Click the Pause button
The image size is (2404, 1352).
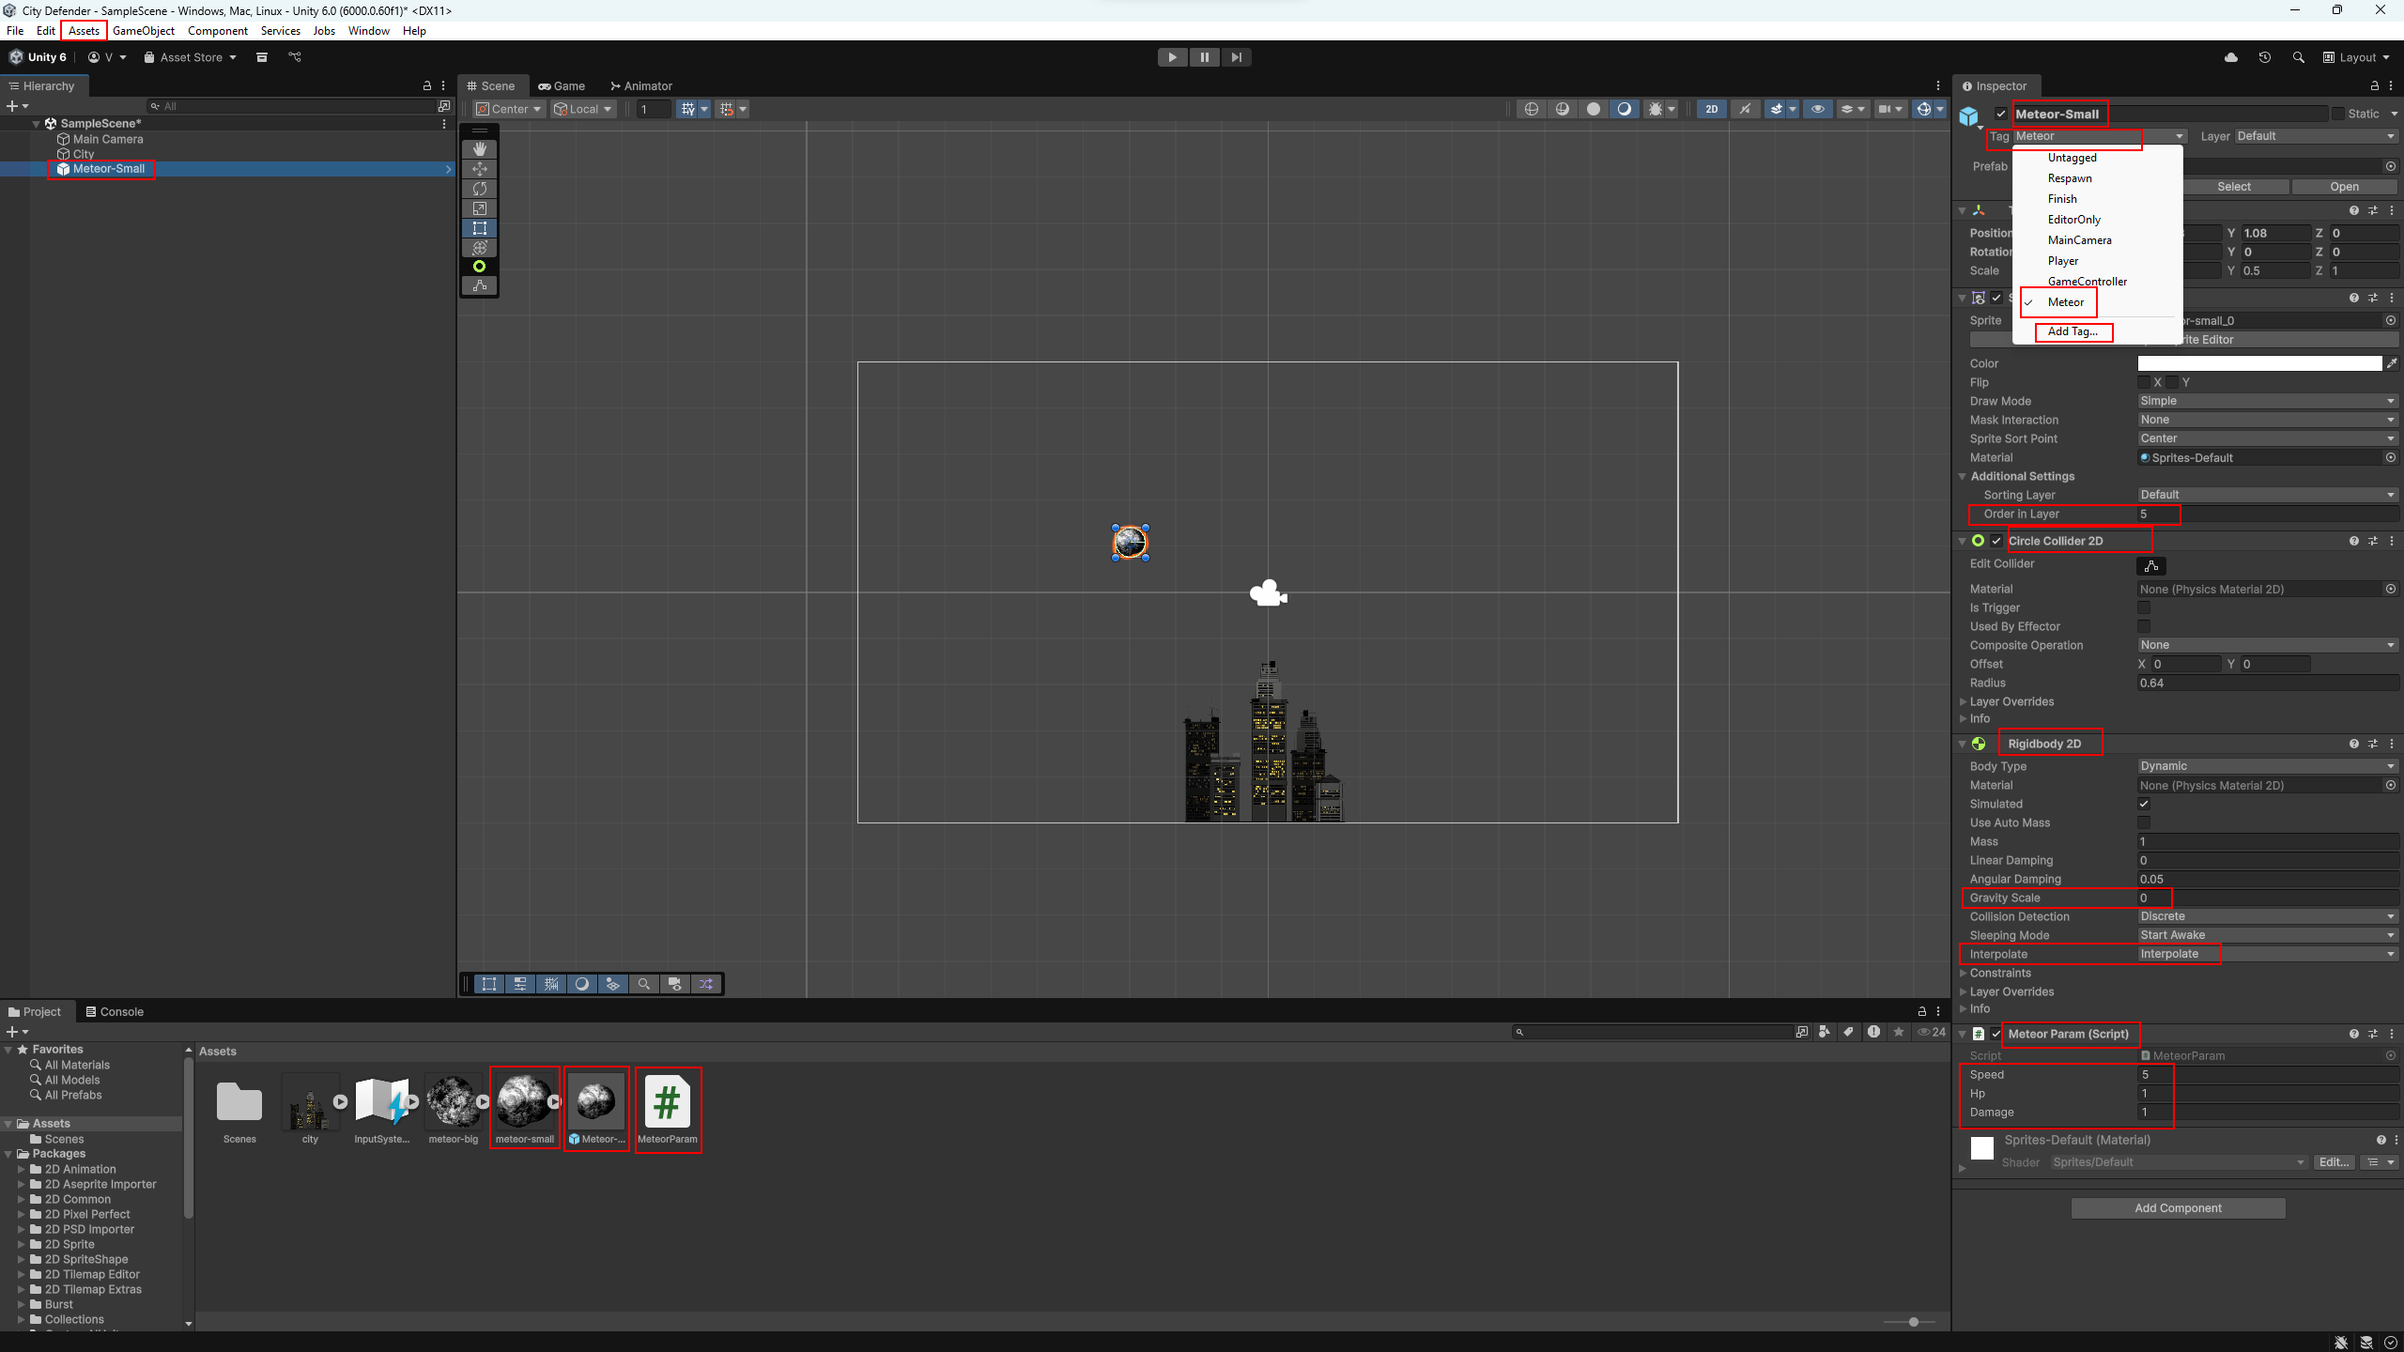point(1204,57)
